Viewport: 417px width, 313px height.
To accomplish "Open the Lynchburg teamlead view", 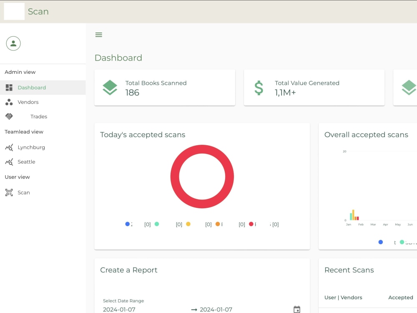I will tap(43, 147).
